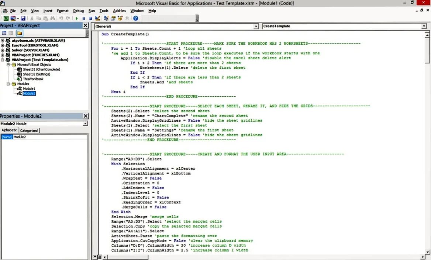
Task: Expand the atpvbaen.xls project node
Action: pyautogui.click(x=3, y=41)
